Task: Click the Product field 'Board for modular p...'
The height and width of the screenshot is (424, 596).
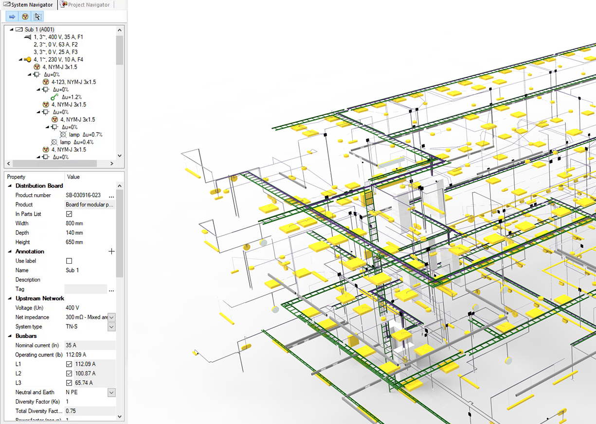Action: click(90, 205)
